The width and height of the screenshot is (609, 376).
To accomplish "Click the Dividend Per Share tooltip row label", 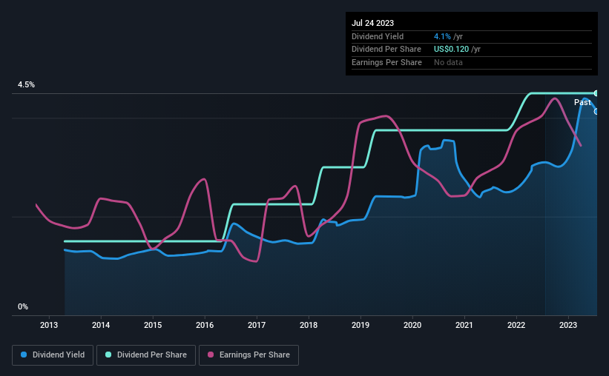I will click(386, 50).
